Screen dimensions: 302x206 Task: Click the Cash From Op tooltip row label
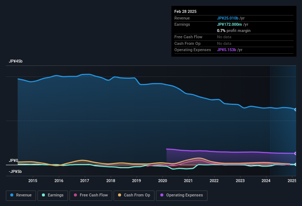coord(187,43)
